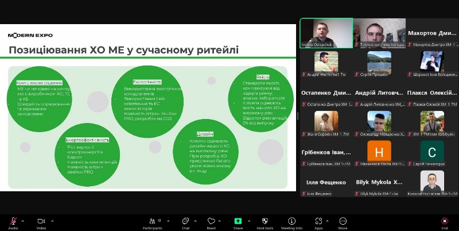
Task: Click the 'Якість' heading on slide
Action: click(x=263, y=77)
